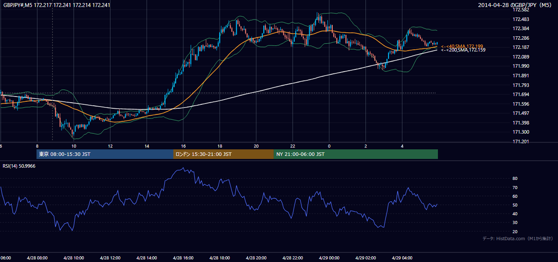Click the 200 SMA 172.159 label
Screen dimensions: 558x262
463,50
